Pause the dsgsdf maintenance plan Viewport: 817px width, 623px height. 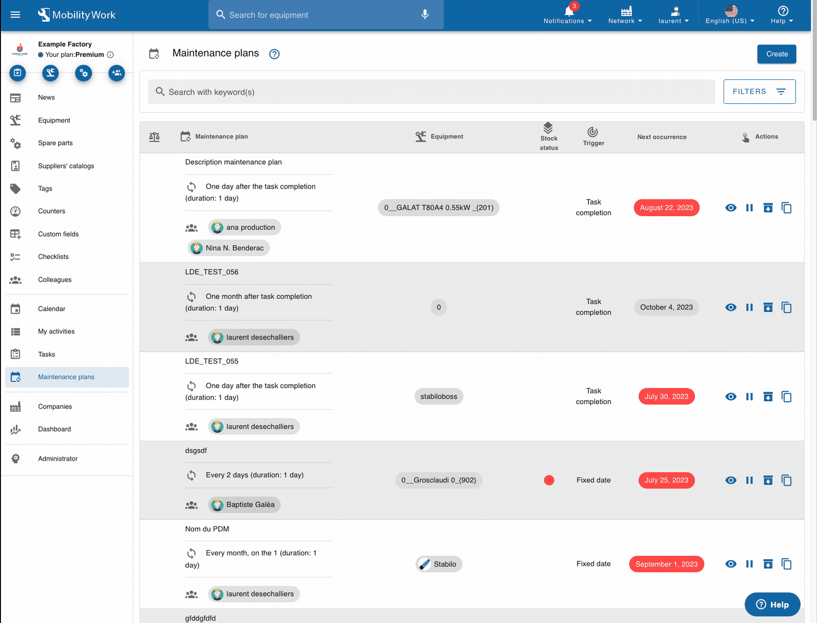tap(749, 480)
